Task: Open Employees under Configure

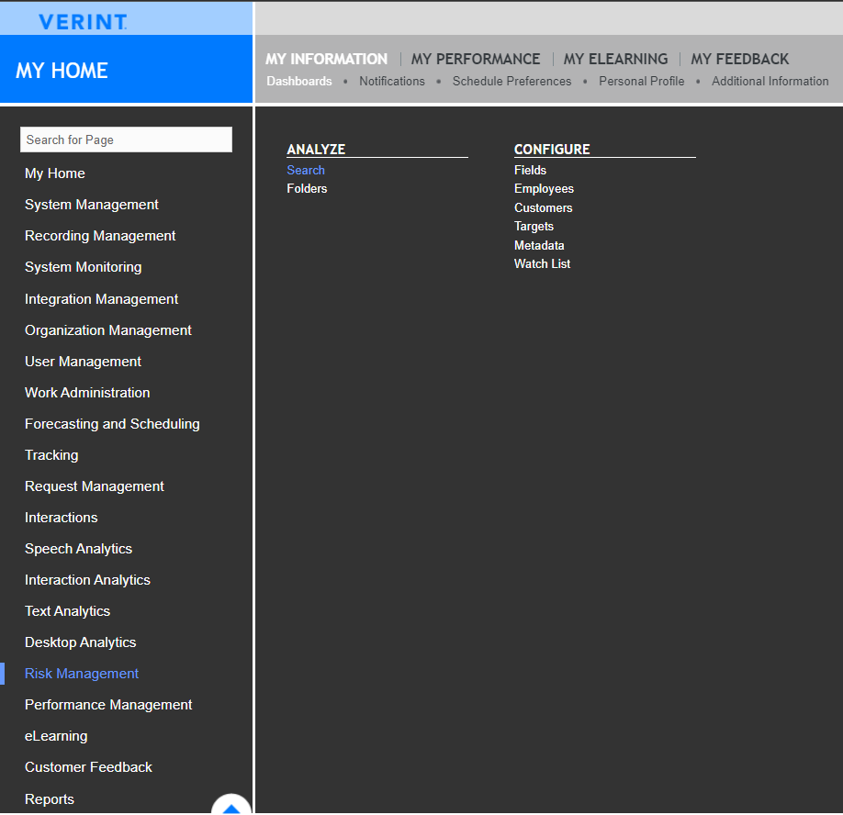Action: pyautogui.click(x=544, y=188)
